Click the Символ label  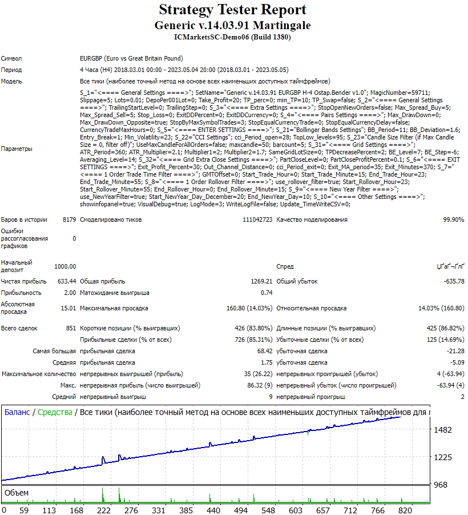coord(11,58)
